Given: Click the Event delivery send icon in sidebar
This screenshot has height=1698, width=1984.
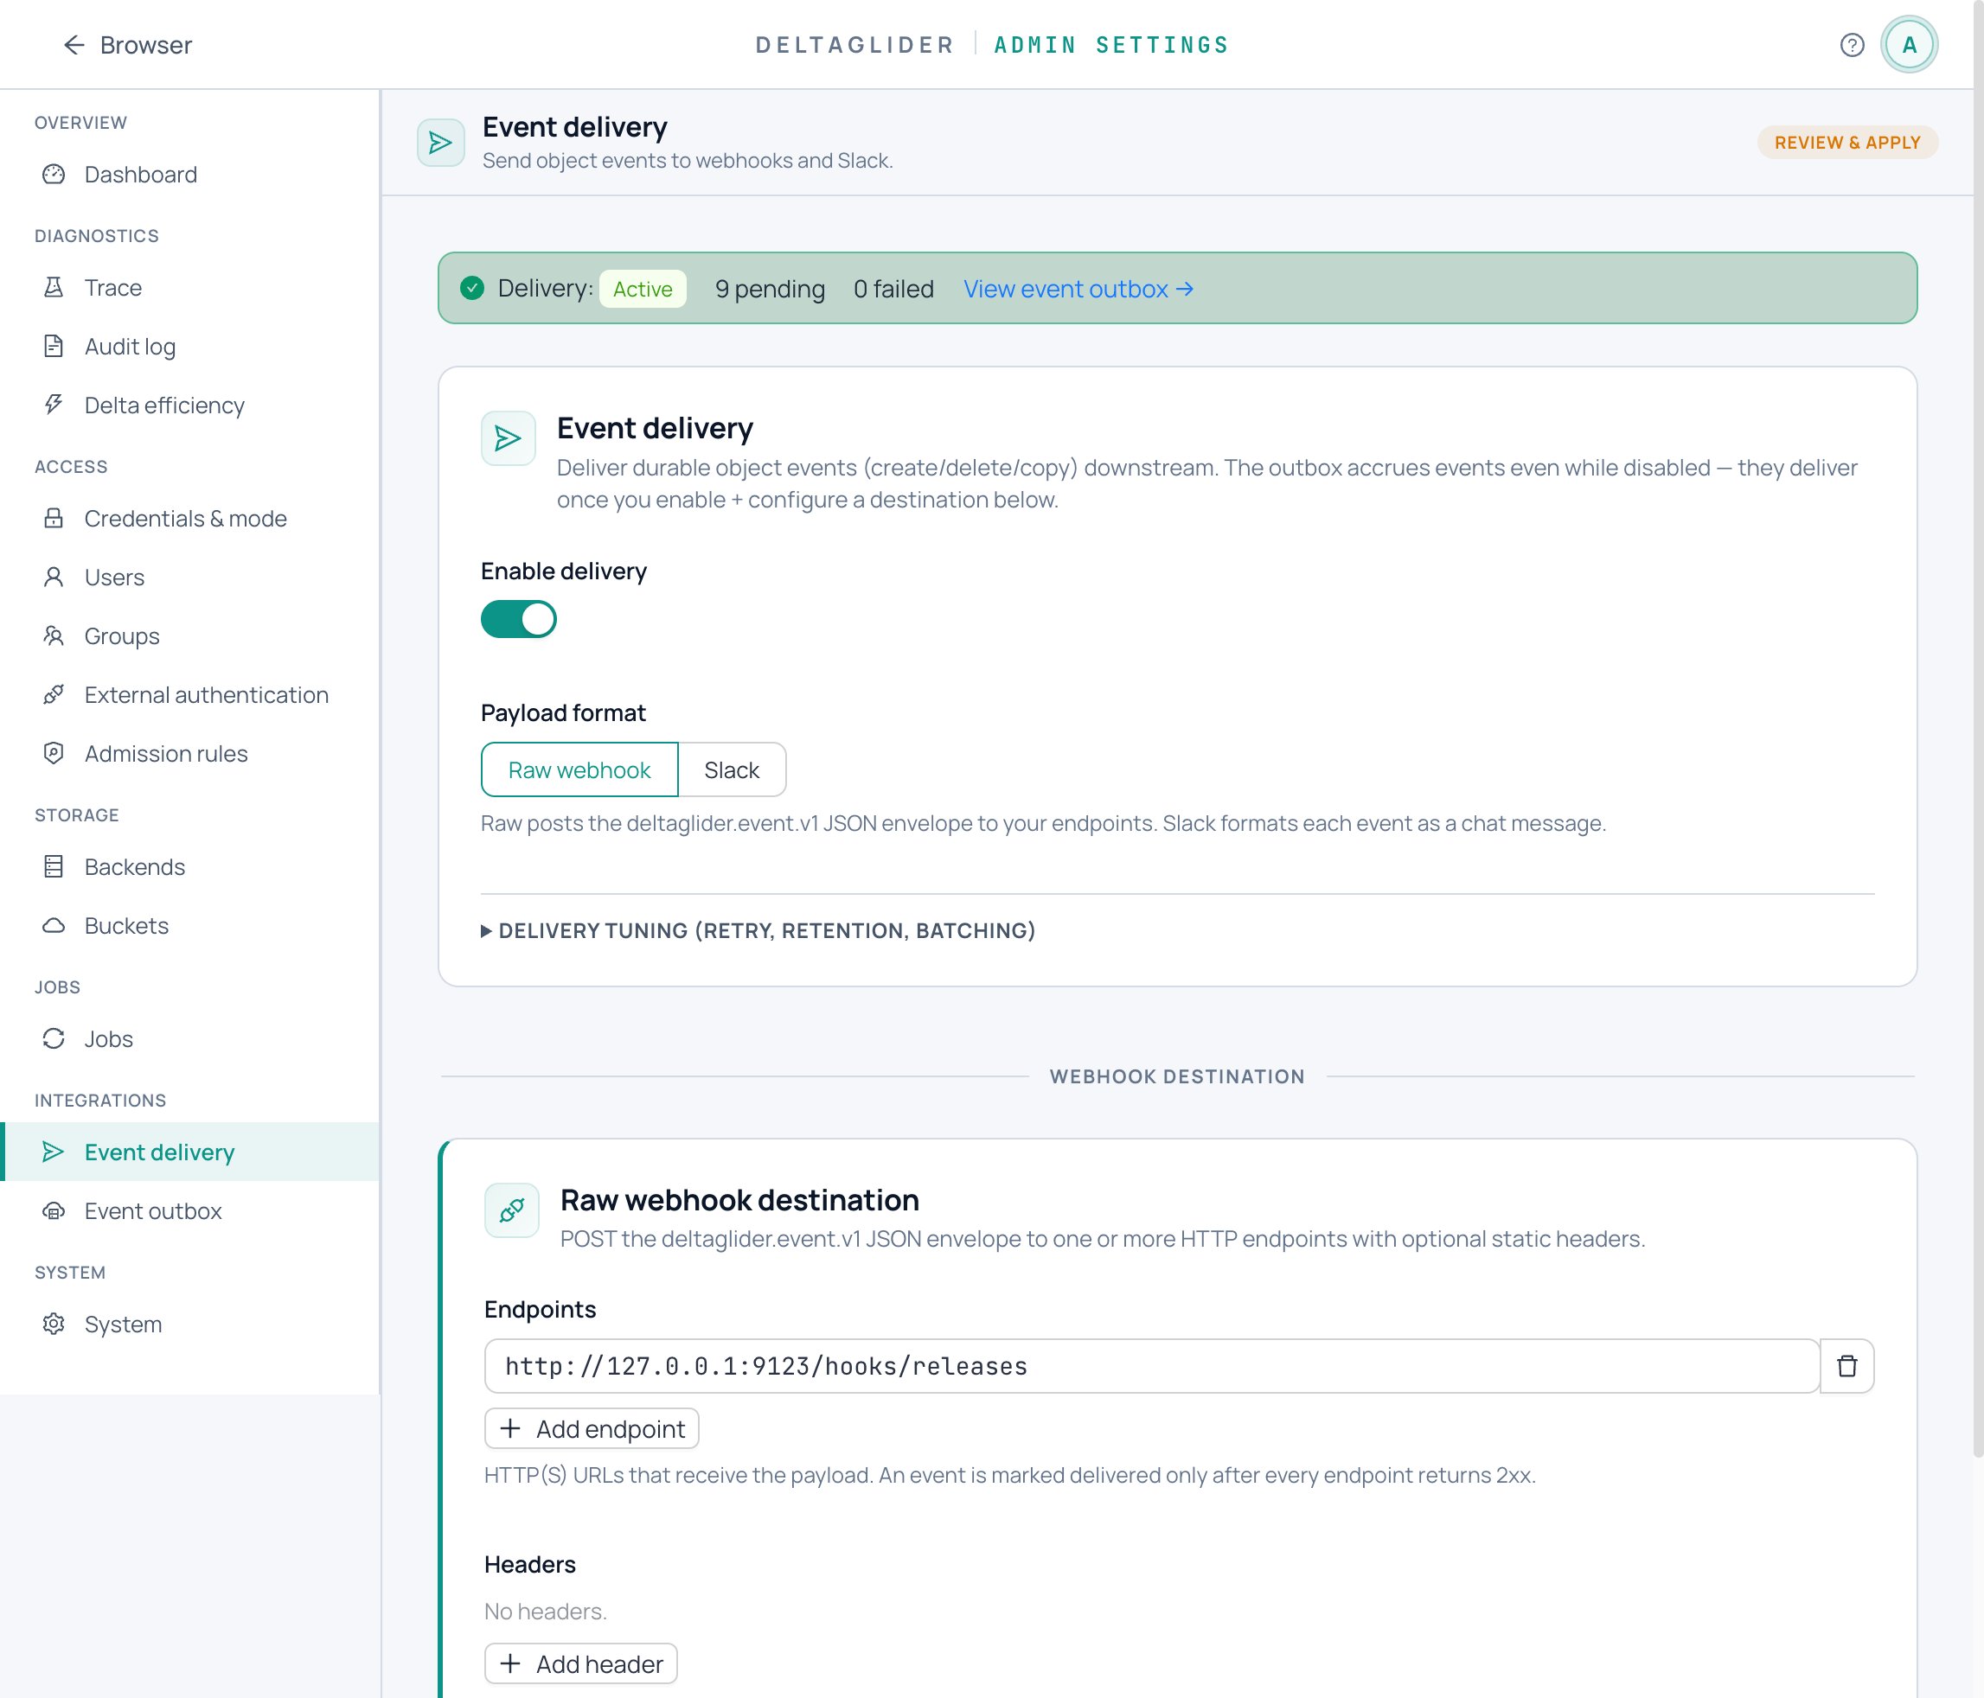Looking at the screenshot, I should coord(54,1152).
